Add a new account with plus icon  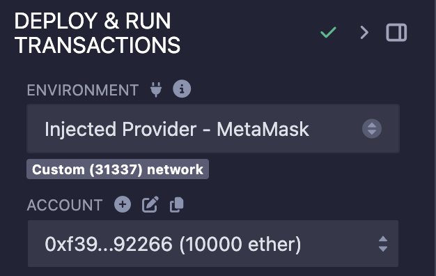(x=123, y=204)
